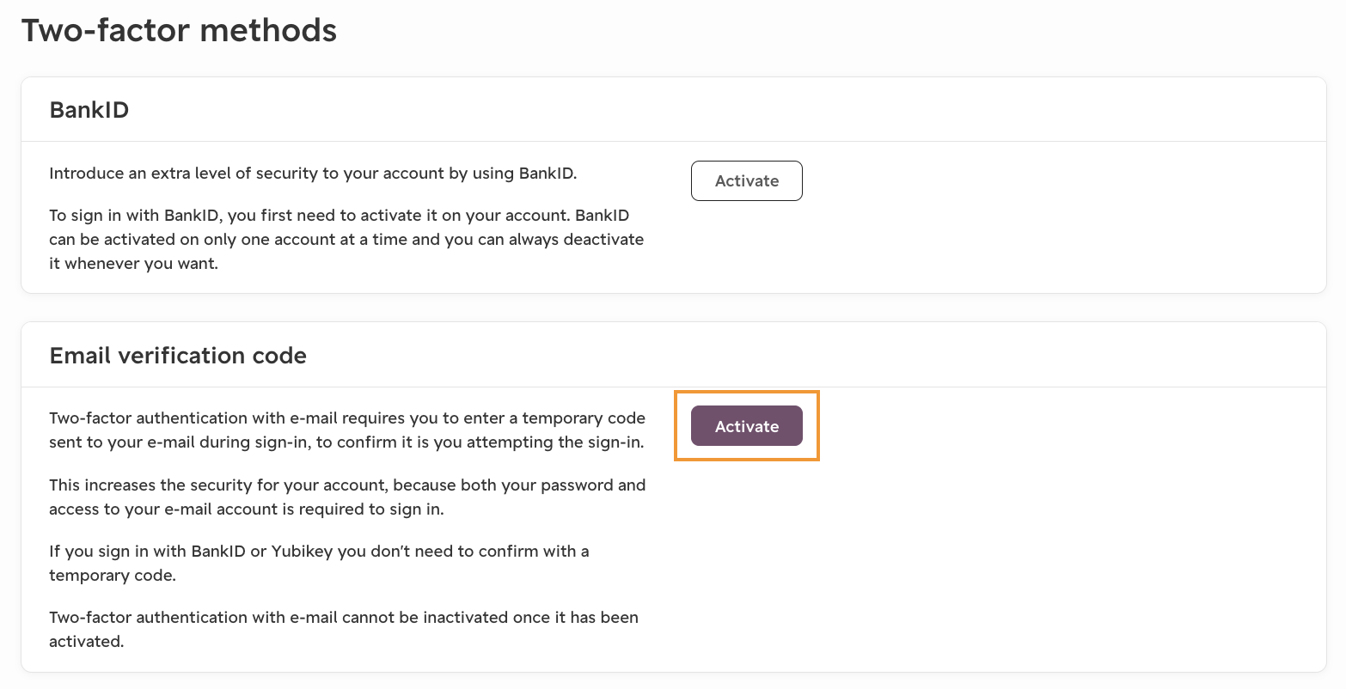This screenshot has height=689, width=1346.
Task: Click the Two-factor methods page title
Action: [178, 30]
